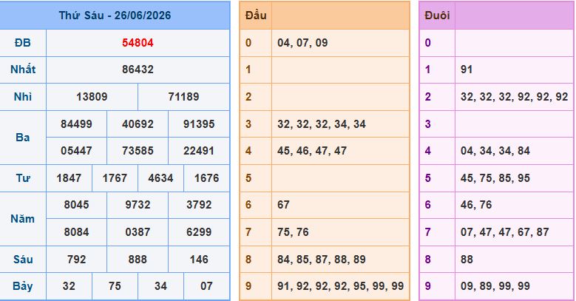Select Tư prize number 4634
Image resolution: width=576 pixels, height=301 pixels.
[160, 178]
